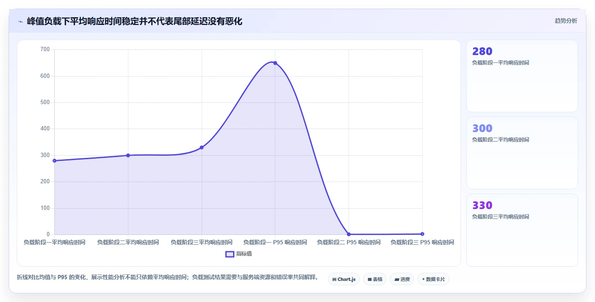Click the peak 650 data point
The height and width of the screenshot is (302, 595).
tap(275, 63)
